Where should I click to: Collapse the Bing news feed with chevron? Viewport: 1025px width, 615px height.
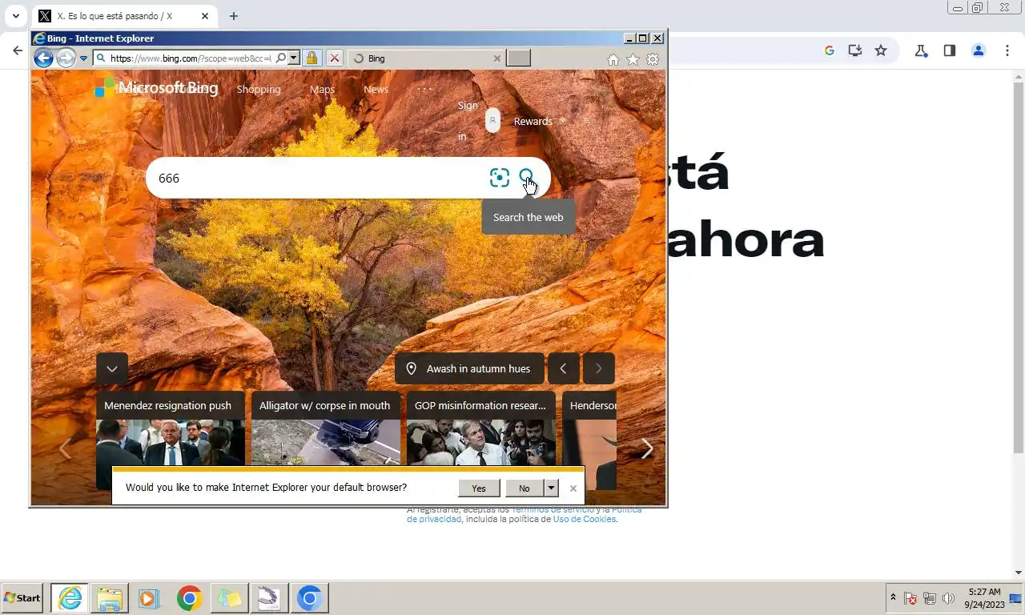coord(112,368)
